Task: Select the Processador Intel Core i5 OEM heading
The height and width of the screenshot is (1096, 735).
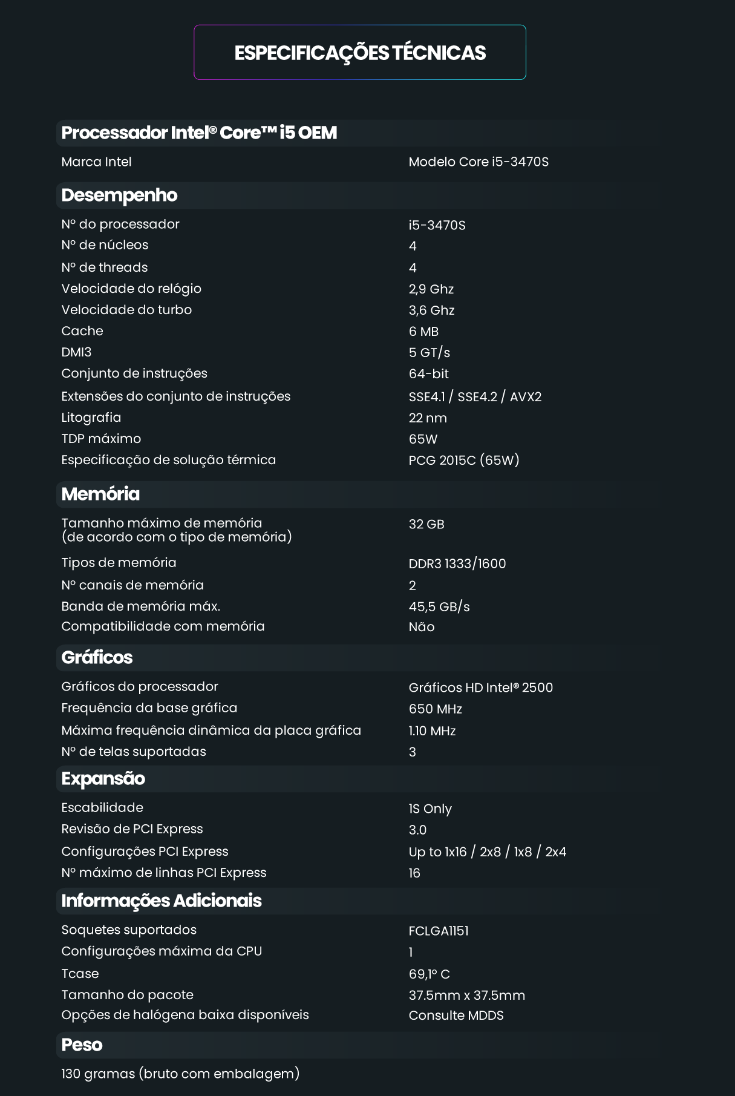Action: click(199, 133)
